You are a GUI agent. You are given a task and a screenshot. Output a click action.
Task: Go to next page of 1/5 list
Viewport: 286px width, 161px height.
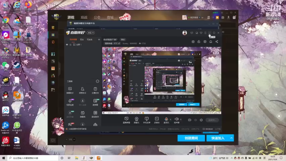pyautogui.click(x=74, y=140)
